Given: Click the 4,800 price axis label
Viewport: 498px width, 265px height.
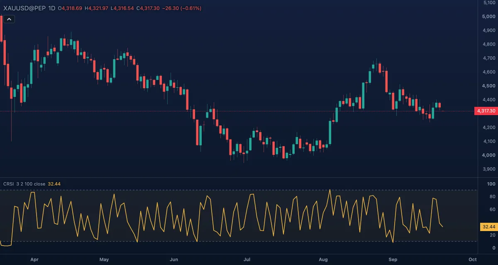Looking at the screenshot, I should point(489,44).
